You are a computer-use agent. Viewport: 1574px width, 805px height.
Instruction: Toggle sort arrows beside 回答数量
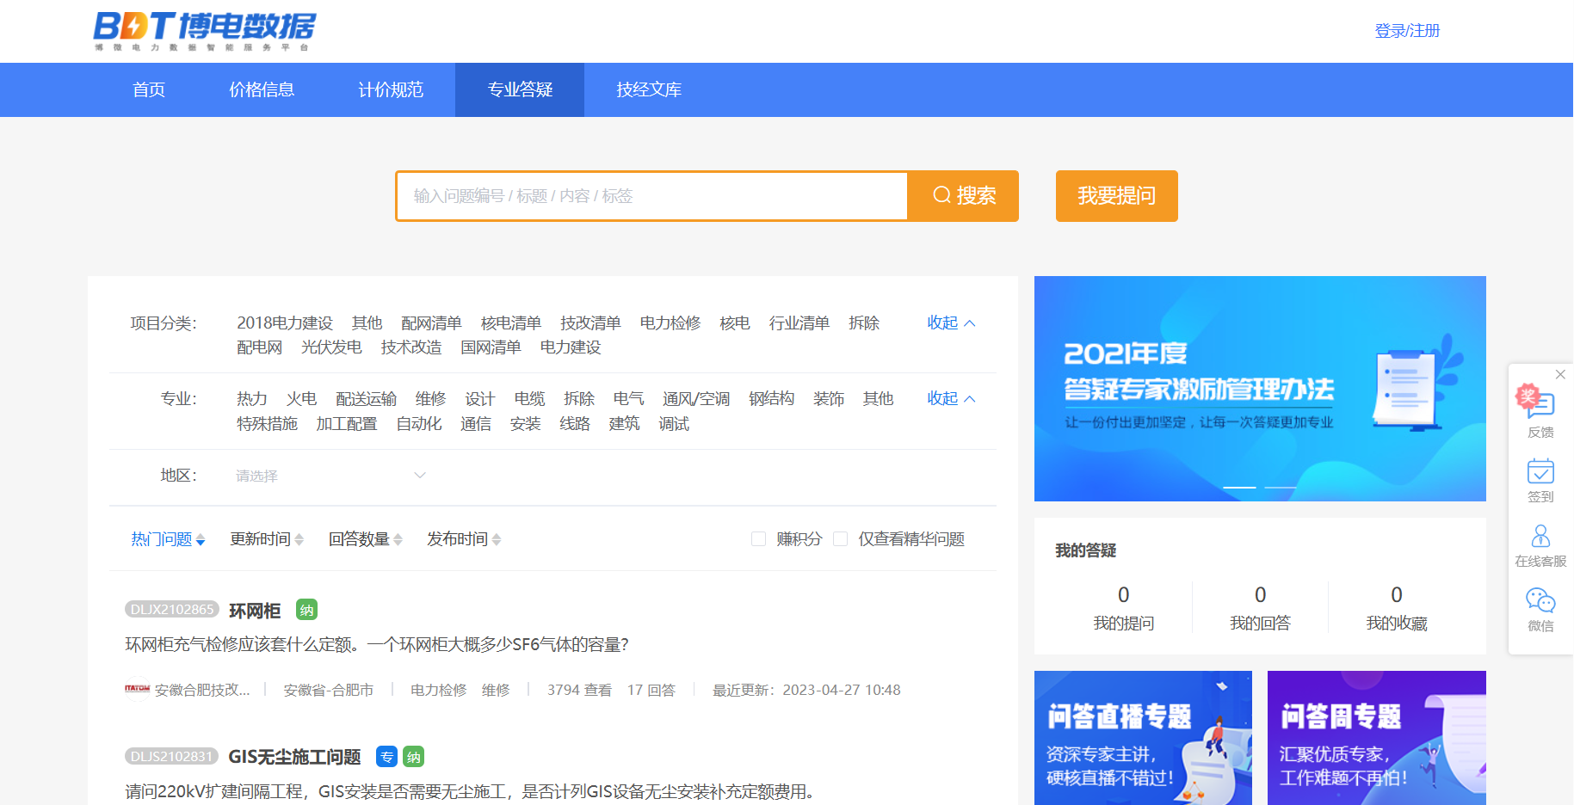point(398,540)
